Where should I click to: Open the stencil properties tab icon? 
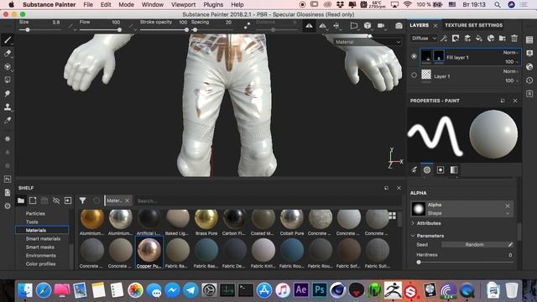tap(454, 169)
